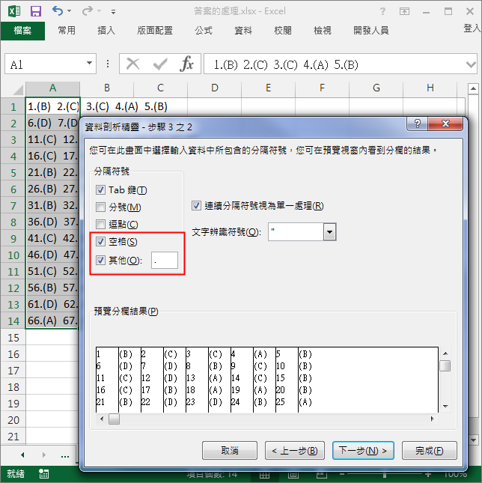Screen dimensions: 482x483
Task: Click the formula bar Enter checkmark icon
Action: 160,64
